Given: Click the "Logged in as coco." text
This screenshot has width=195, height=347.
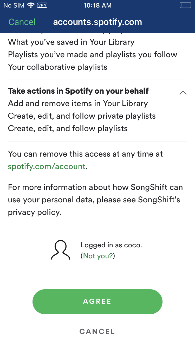Looking at the screenshot, I should tap(111, 245).
